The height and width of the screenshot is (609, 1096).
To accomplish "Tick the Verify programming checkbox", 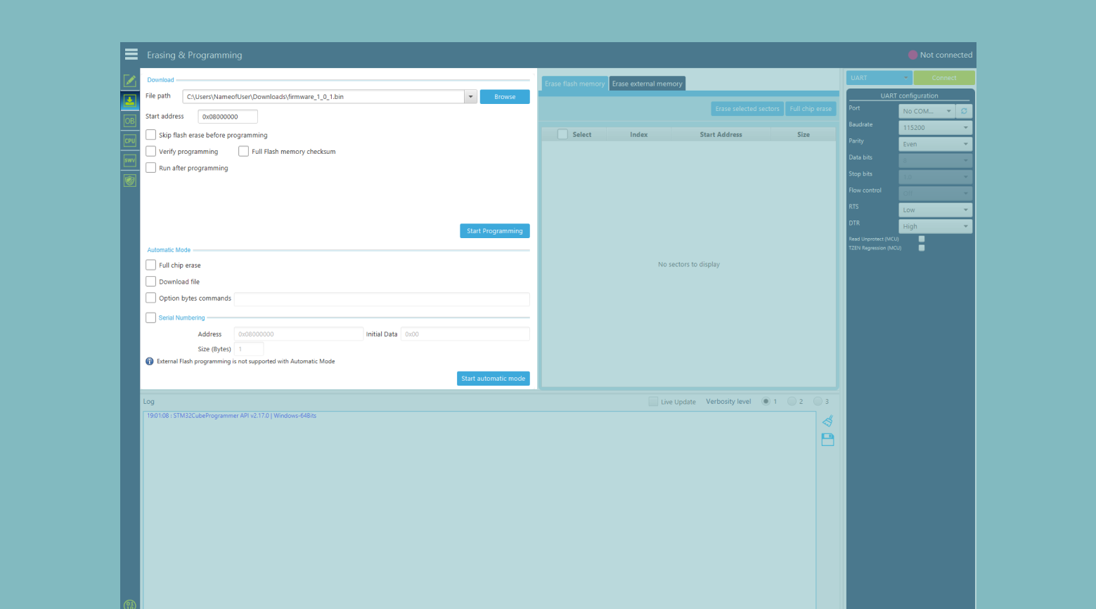I will coord(150,151).
